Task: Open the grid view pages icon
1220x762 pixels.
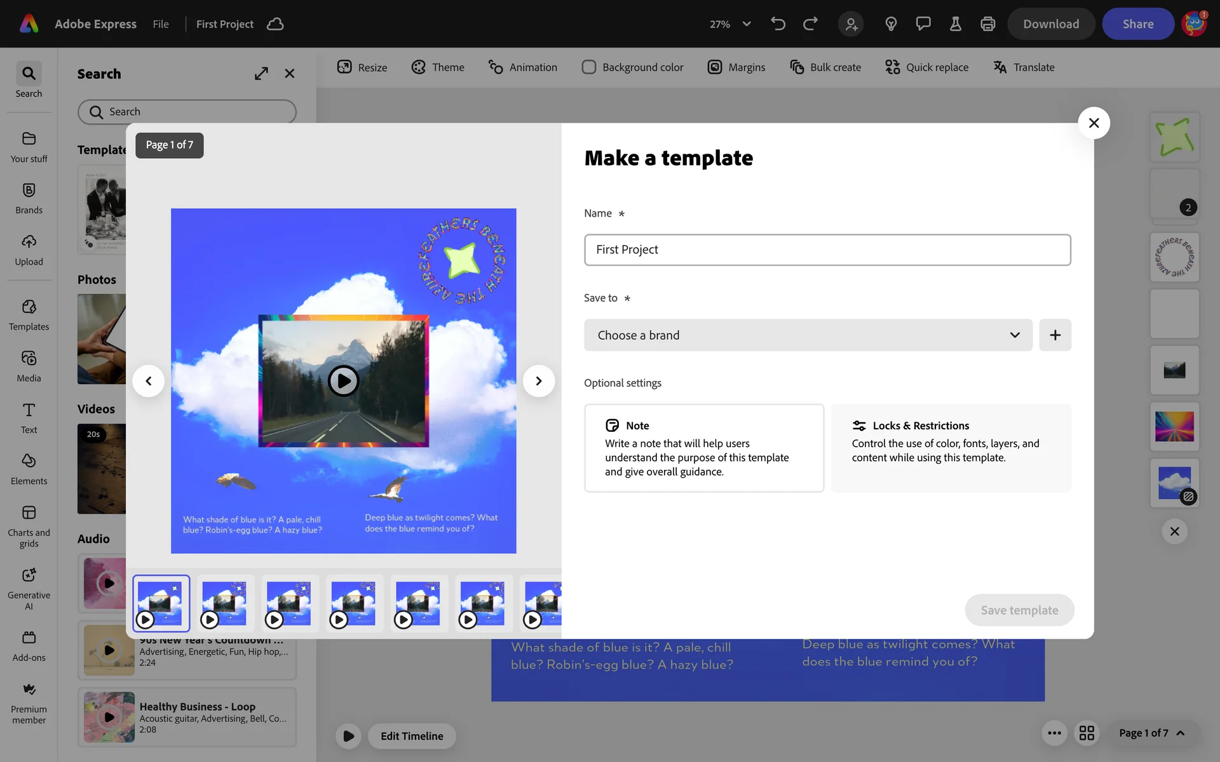Action: click(x=1087, y=733)
